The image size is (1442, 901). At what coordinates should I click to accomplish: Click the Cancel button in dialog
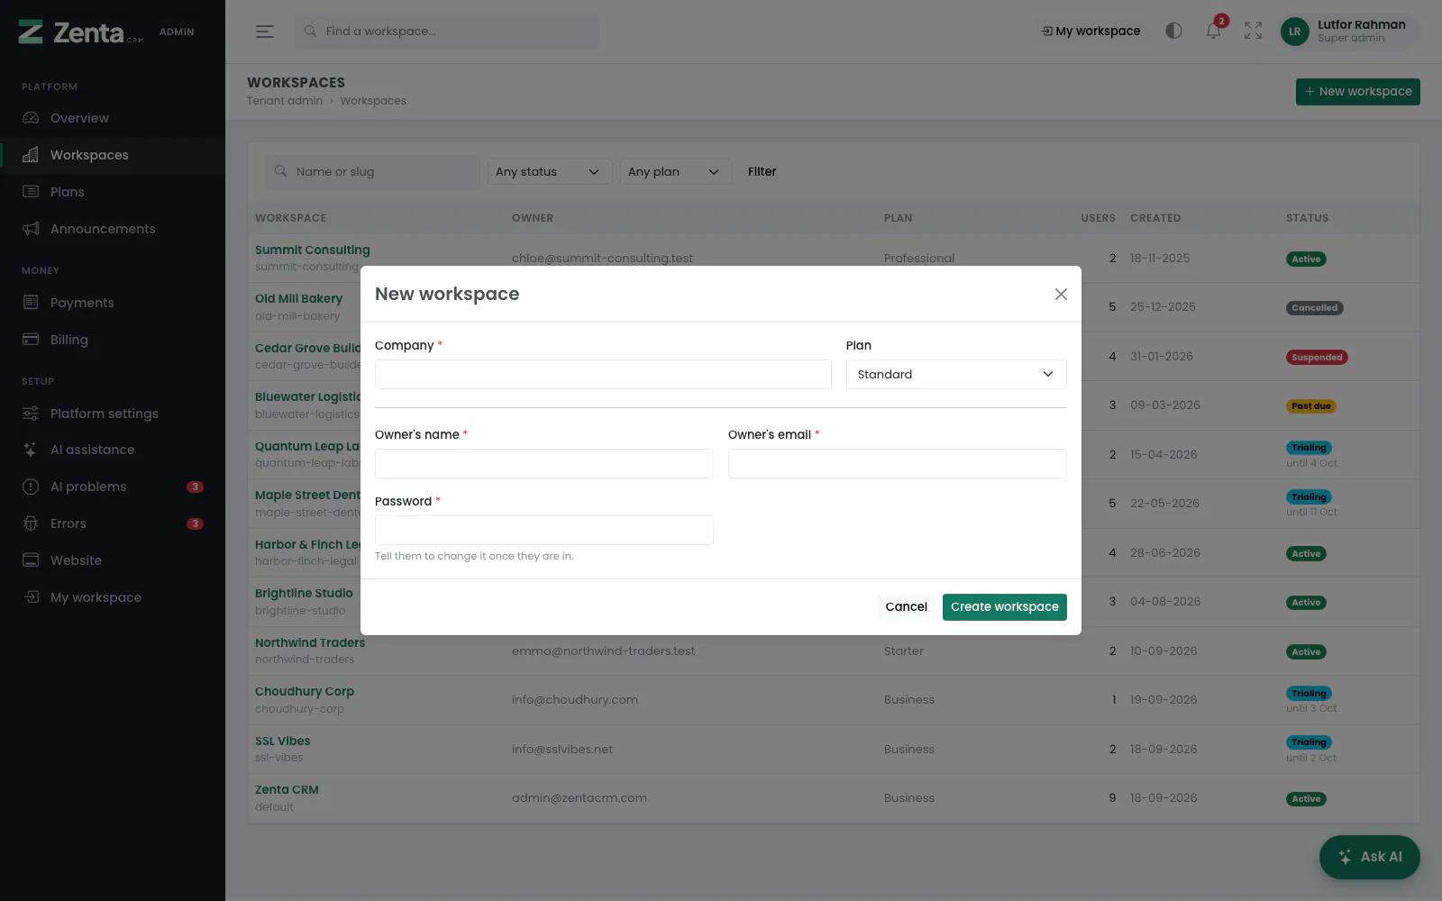906,607
